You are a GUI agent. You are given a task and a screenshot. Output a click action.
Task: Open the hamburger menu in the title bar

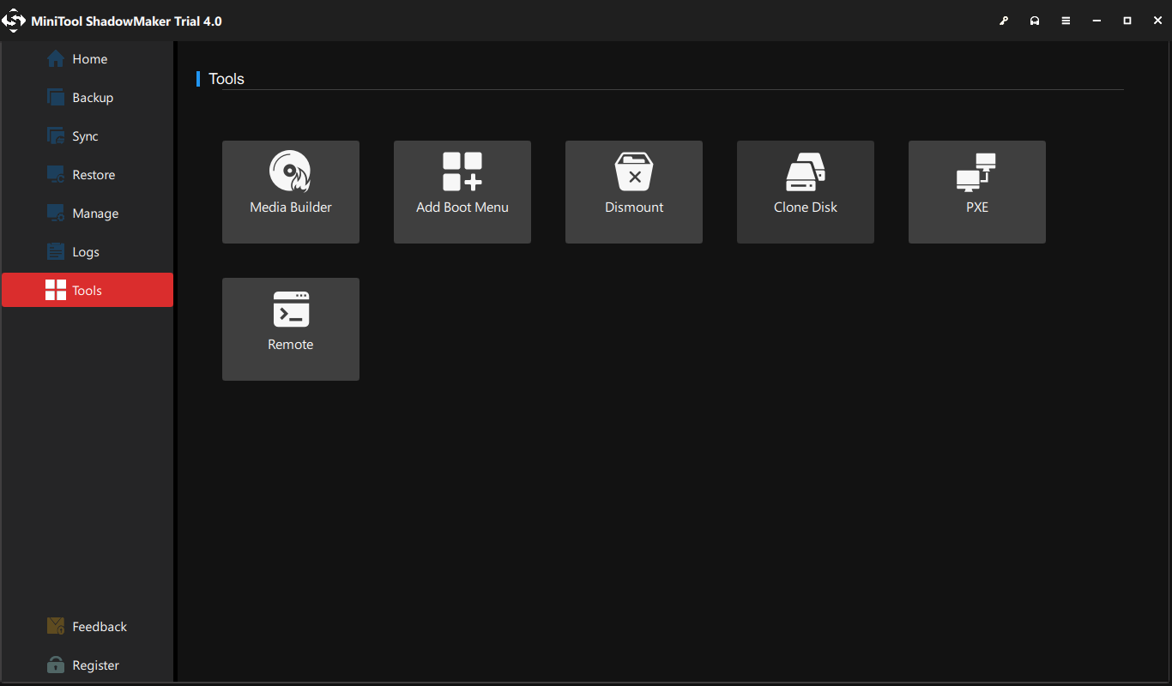1066,21
